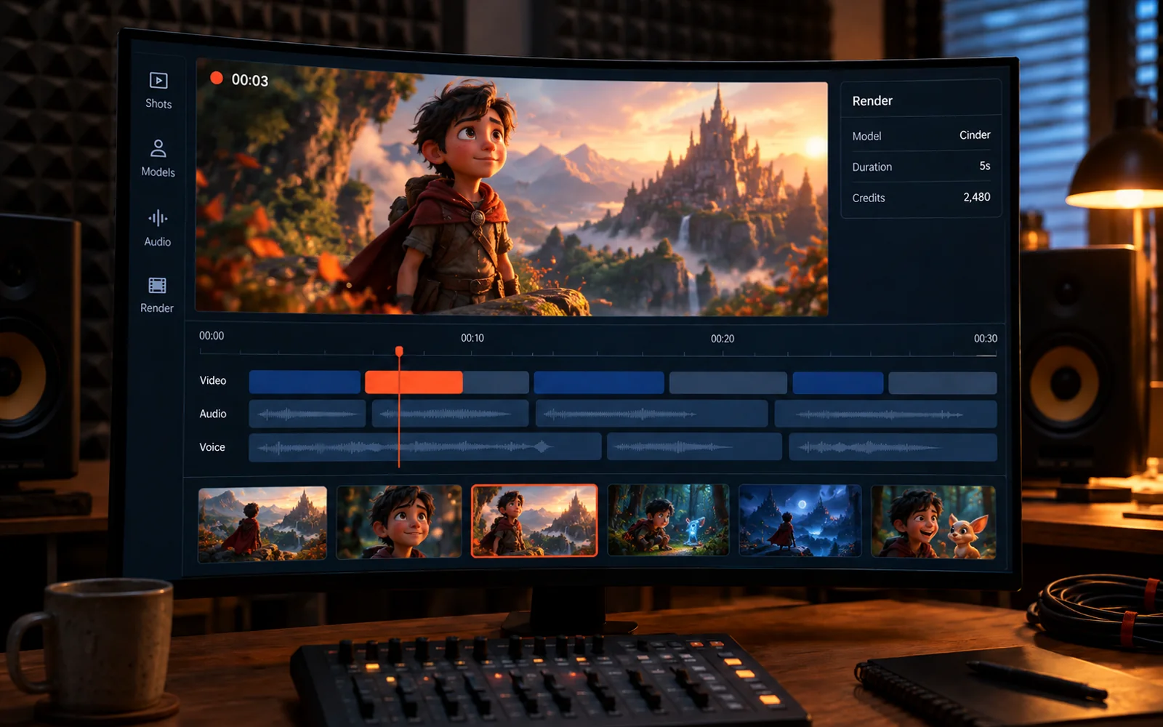
Task: Open the close-up thumbnail of the boy's face
Action: pyautogui.click(x=399, y=521)
